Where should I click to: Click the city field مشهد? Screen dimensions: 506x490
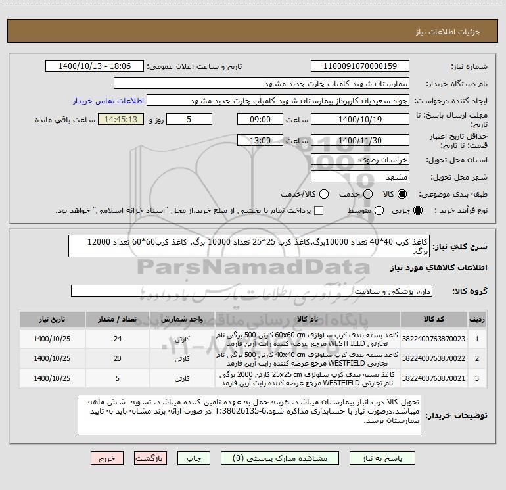360,177
